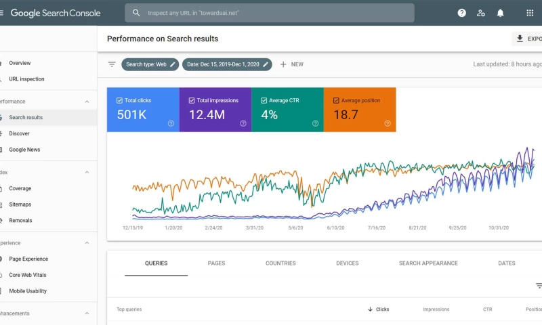This screenshot has width=542, height=325.
Task: Open Core Web Vitals report
Action: (x=28, y=275)
